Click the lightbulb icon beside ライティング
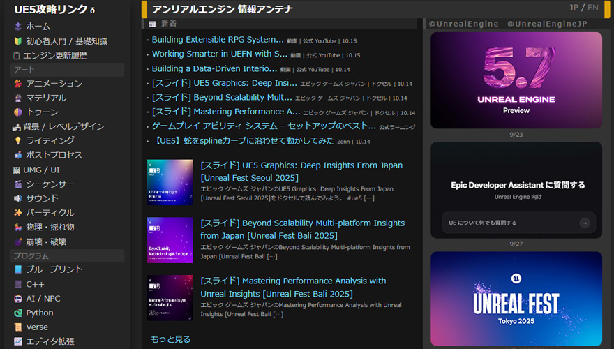614x349 pixels. pyautogui.click(x=17, y=140)
